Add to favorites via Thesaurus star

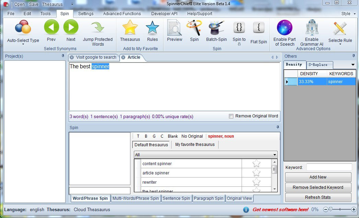(x=130, y=27)
